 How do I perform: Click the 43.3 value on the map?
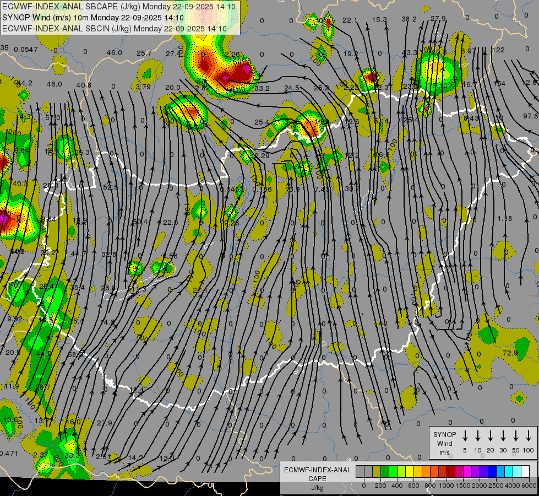click(x=409, y=52)
